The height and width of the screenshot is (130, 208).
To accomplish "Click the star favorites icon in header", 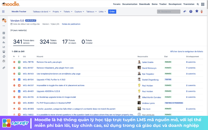I will (x=197, y=11).
